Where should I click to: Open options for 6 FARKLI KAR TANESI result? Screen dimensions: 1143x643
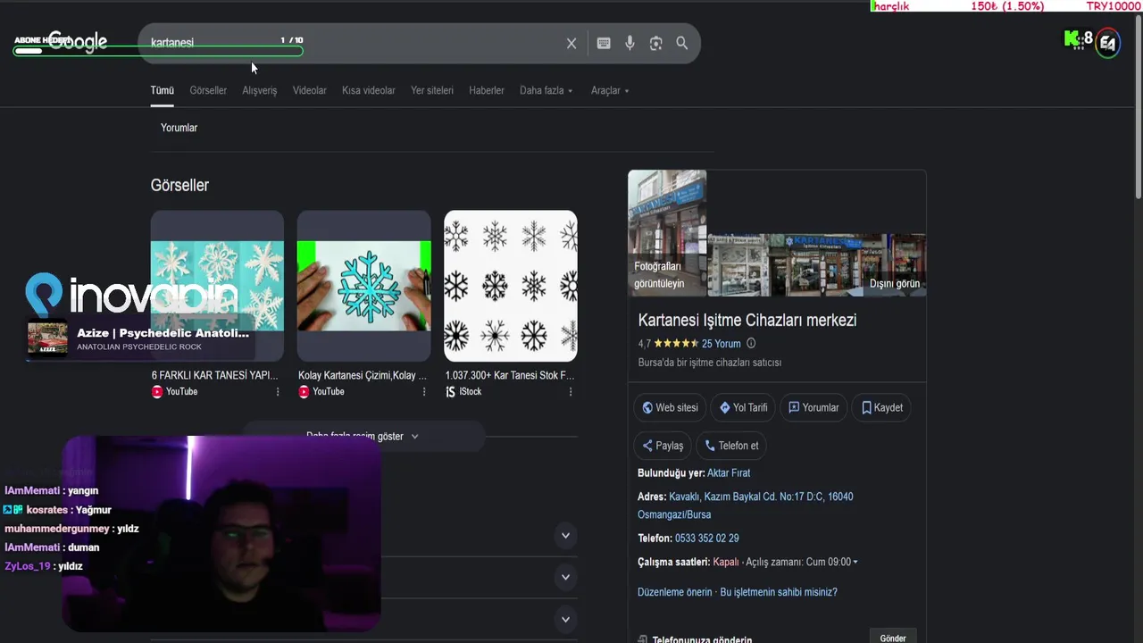(x=278, y=391)
